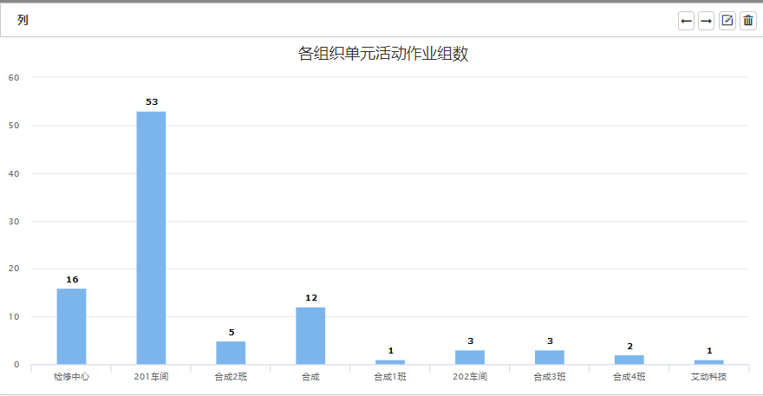The height and width of the screenshot is (396, 763).
Task: Click the 合成2班 bar with value 5
Action: tap(231, 353)
